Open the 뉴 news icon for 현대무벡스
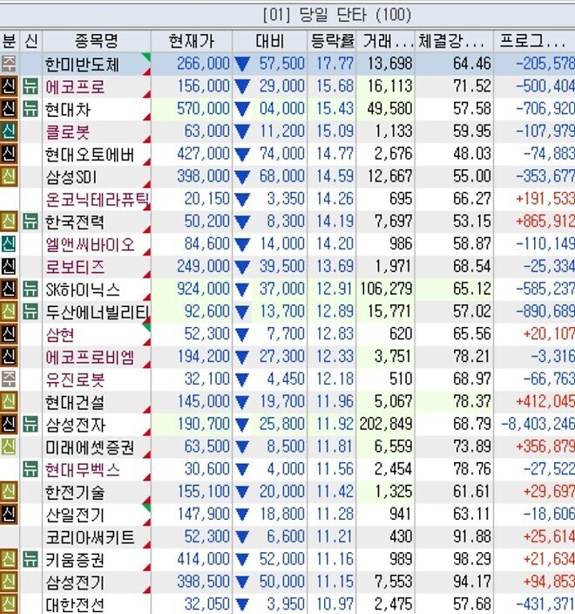 (x=30, y=469)
